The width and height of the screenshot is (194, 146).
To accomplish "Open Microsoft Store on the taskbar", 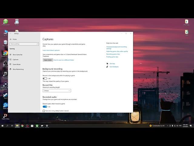I will click(x=32, y=126).
